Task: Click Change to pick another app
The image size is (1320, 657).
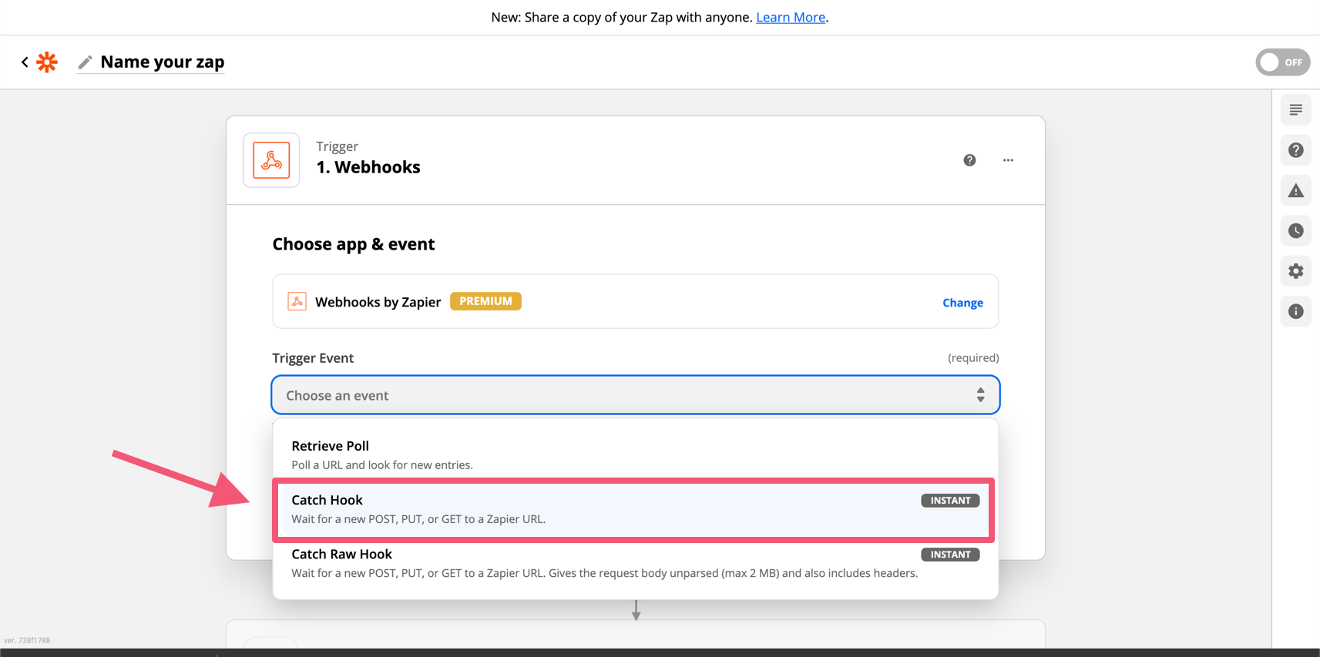Action: 962,303
